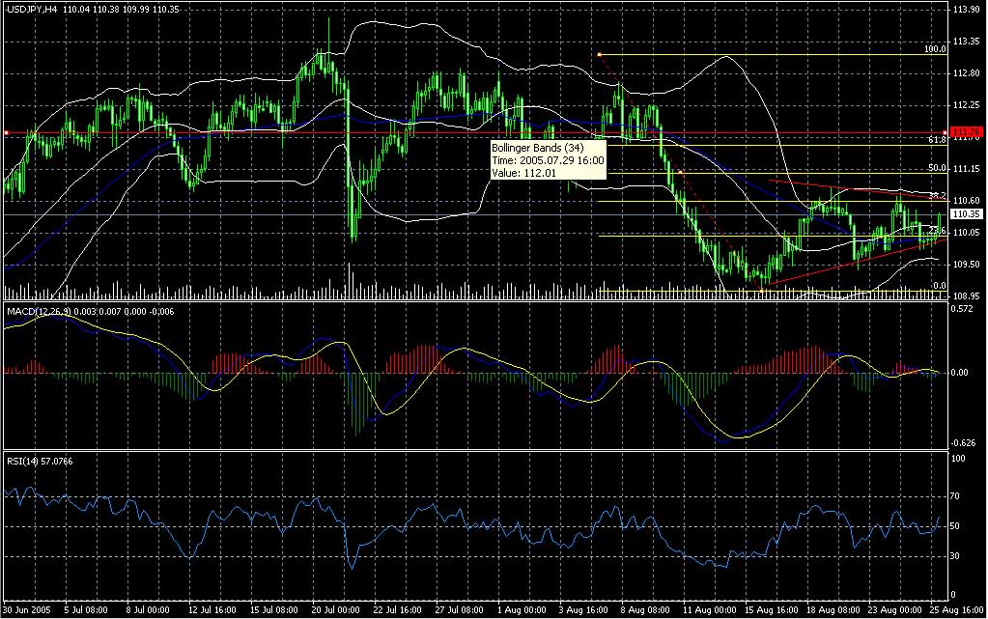This screenshot has height=619, width=988.
Task: Click the Fibonacci 23.6 level label
Action: tap(938, 231)
